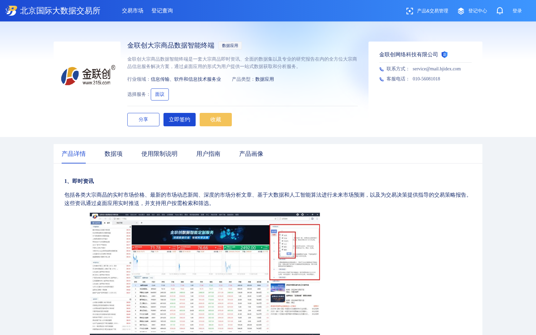Viewport: 536px width, 335px height.
Task: Click the Beijing data exchange logo icon
Action: (x=11, y=11)
